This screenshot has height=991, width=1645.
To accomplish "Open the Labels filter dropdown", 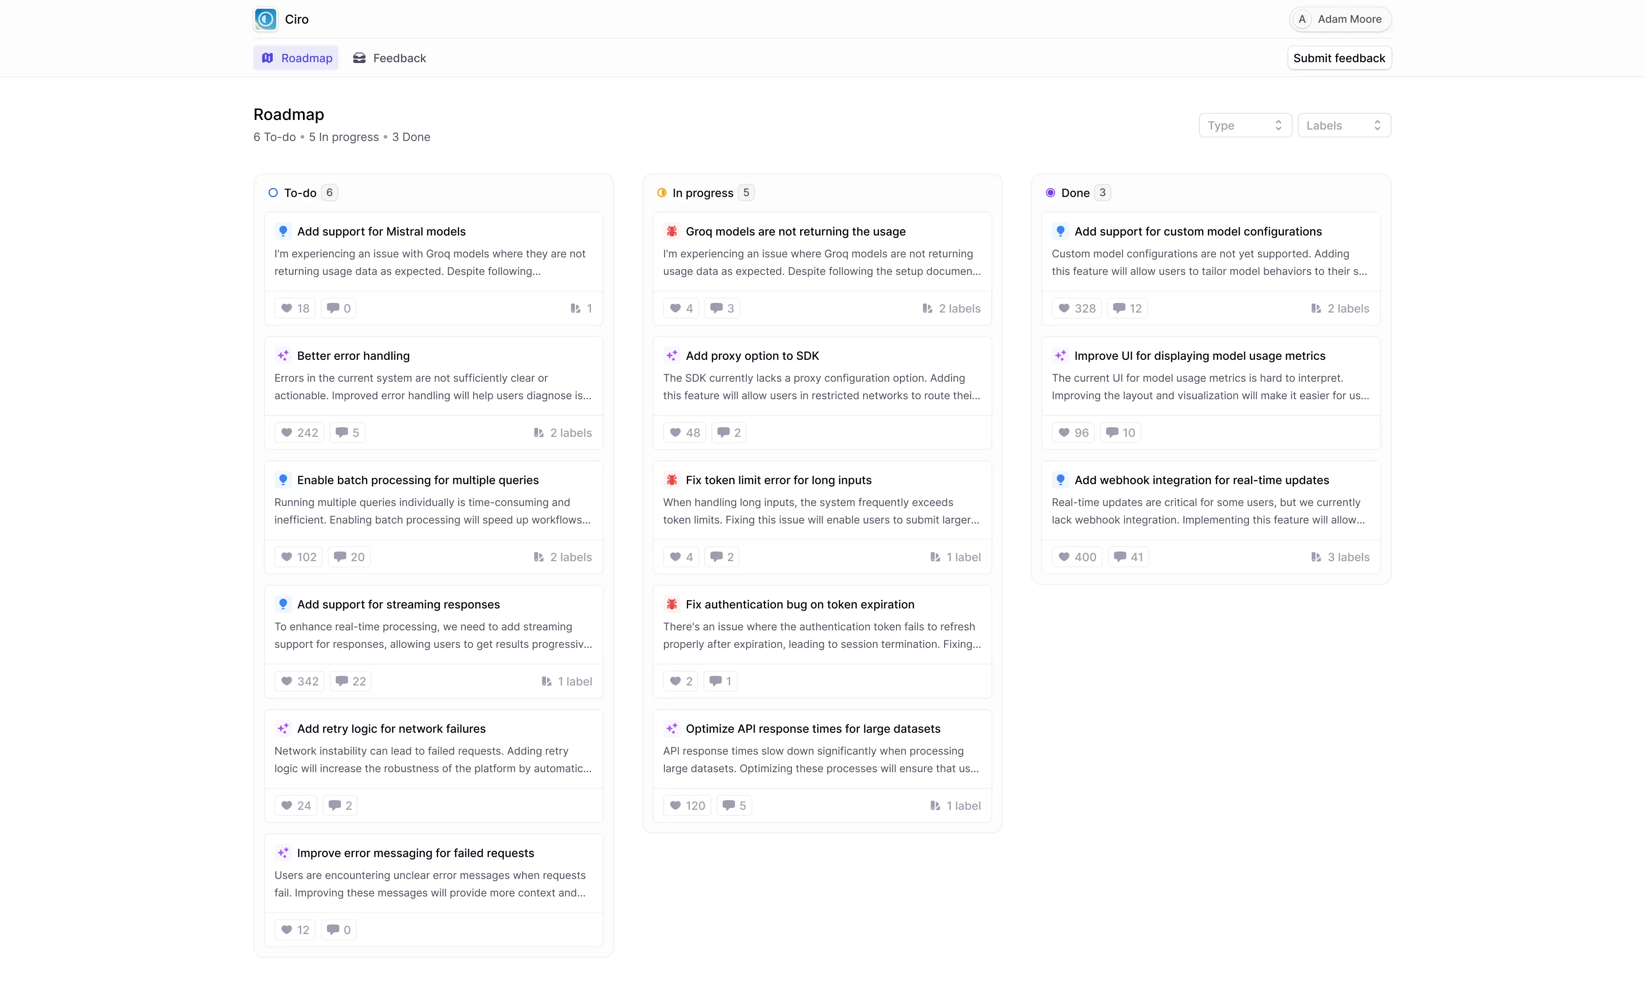I will tap(1344, 126).
